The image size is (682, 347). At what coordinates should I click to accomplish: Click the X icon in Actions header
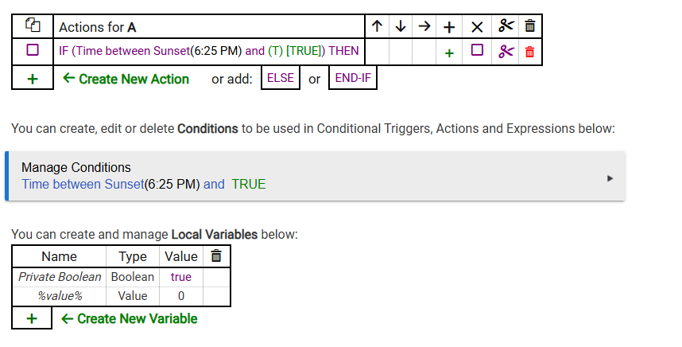[x=477, y=26]
